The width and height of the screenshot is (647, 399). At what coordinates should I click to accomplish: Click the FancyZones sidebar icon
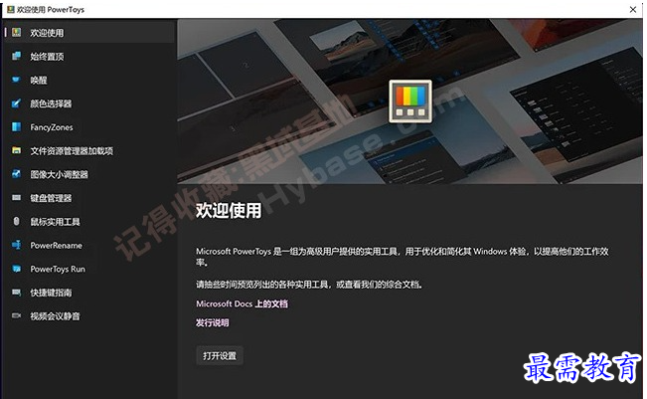[17, 126]
